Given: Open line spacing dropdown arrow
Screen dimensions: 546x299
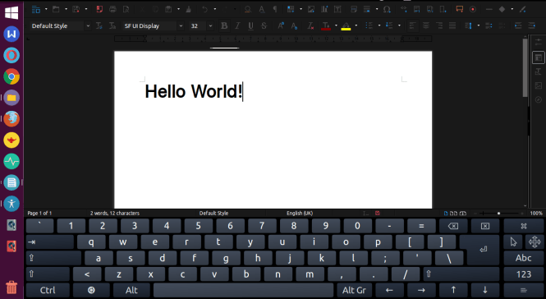Looking at the screenshot, I should tap(479, 25).
